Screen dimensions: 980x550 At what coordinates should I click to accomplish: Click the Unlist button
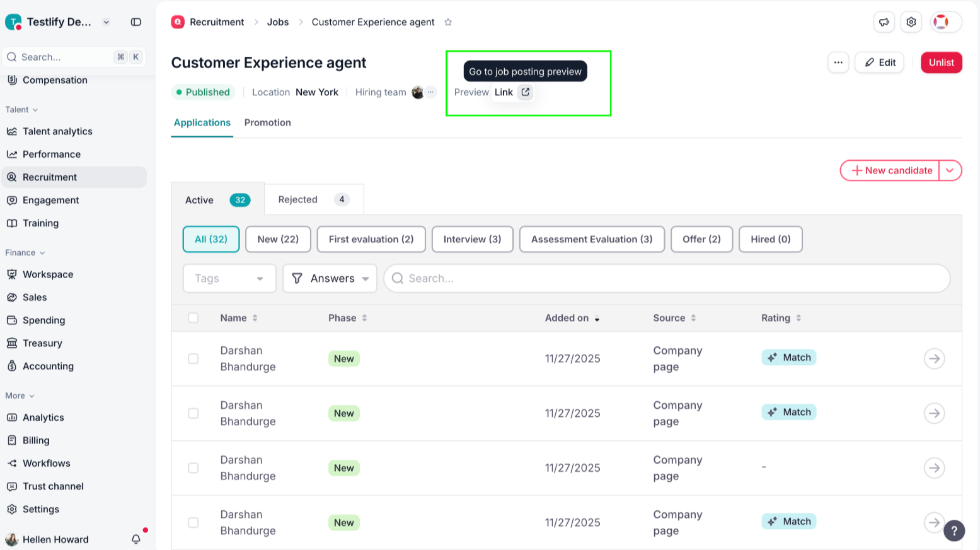coord(941,62)
